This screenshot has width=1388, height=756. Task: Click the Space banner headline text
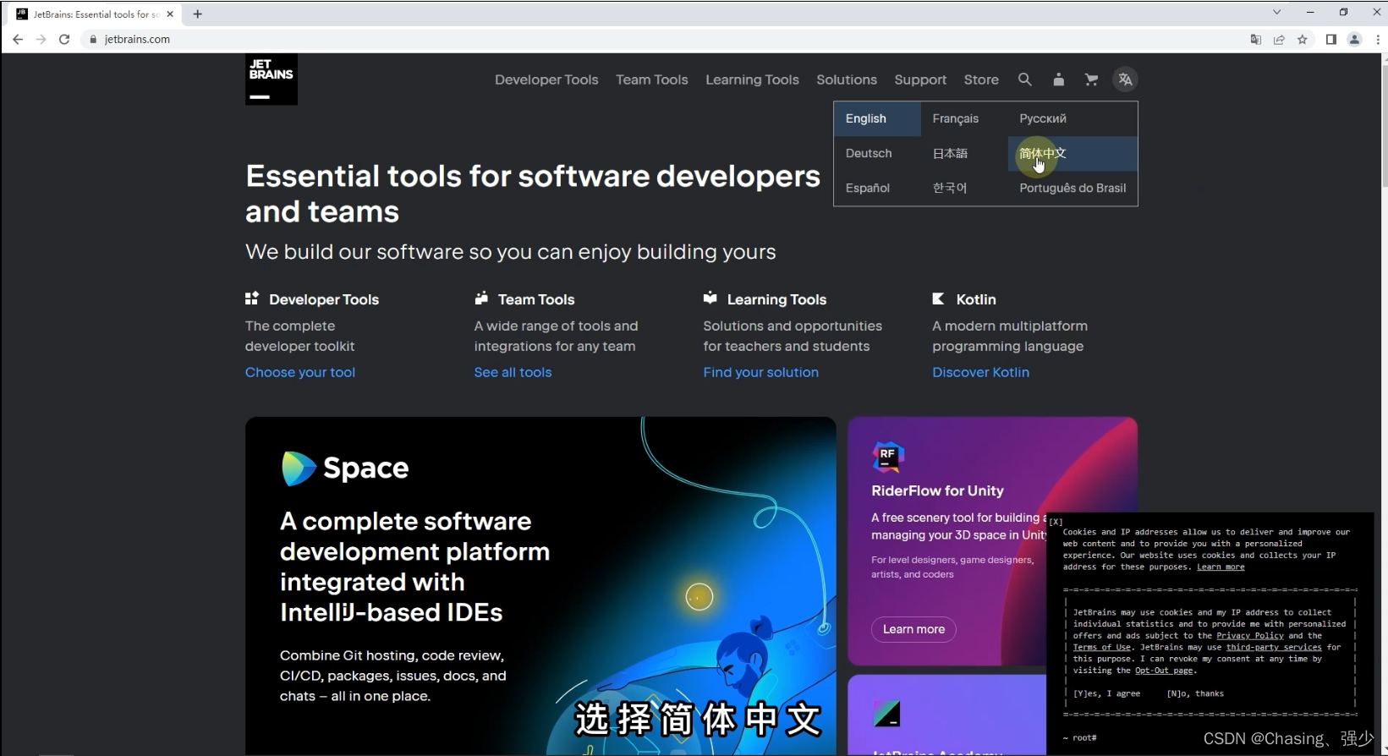414,567
